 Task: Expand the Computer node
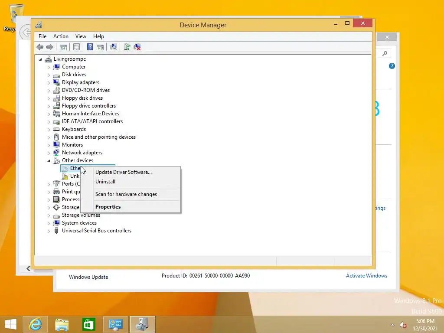(49, 67)
